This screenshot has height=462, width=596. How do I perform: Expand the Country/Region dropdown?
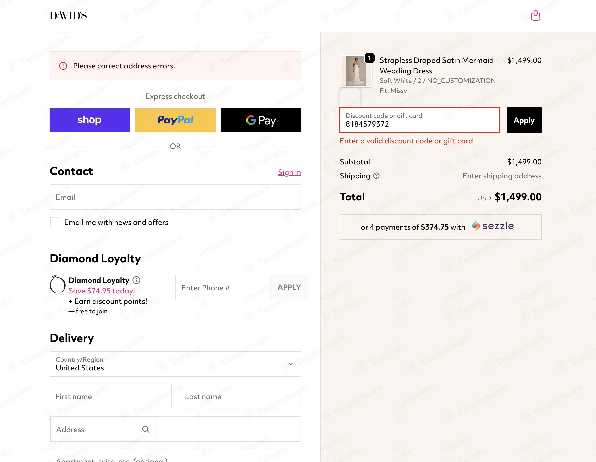point(175,364)
